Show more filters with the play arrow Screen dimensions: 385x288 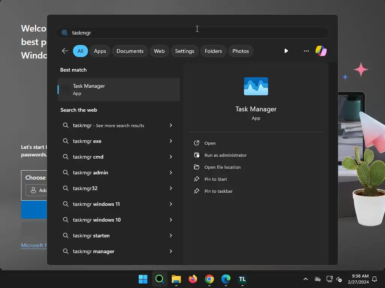coord(286,51)
